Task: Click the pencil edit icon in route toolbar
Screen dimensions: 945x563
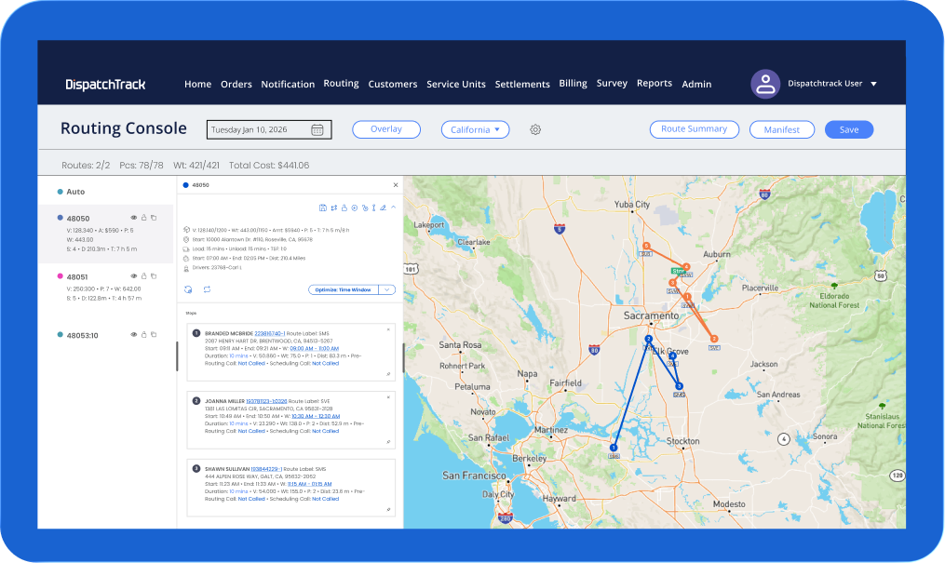Action: 383,208
